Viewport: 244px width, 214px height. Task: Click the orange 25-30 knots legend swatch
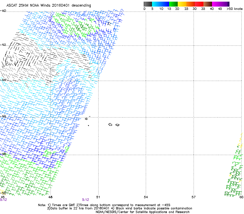tap(191, 4)
